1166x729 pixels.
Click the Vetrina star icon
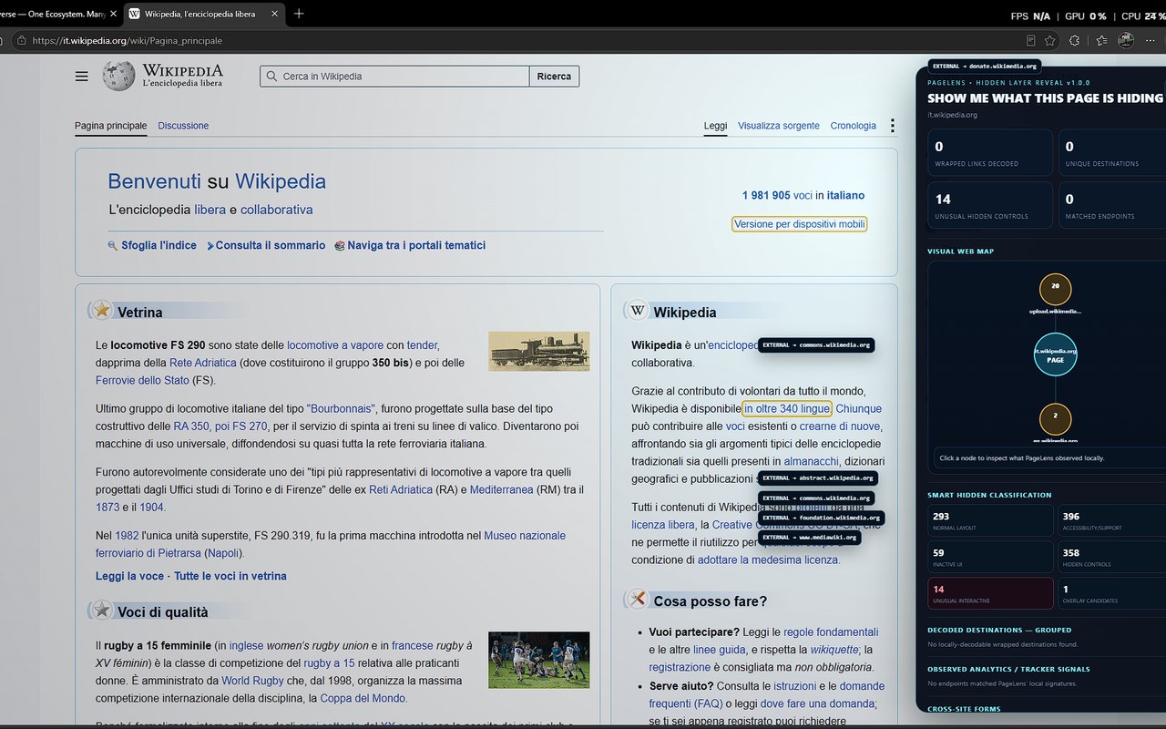click(x=102, y=310)
